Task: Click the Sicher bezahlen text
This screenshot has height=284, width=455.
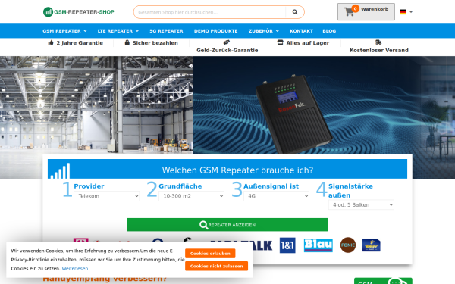Action: (x=155, y=43)
